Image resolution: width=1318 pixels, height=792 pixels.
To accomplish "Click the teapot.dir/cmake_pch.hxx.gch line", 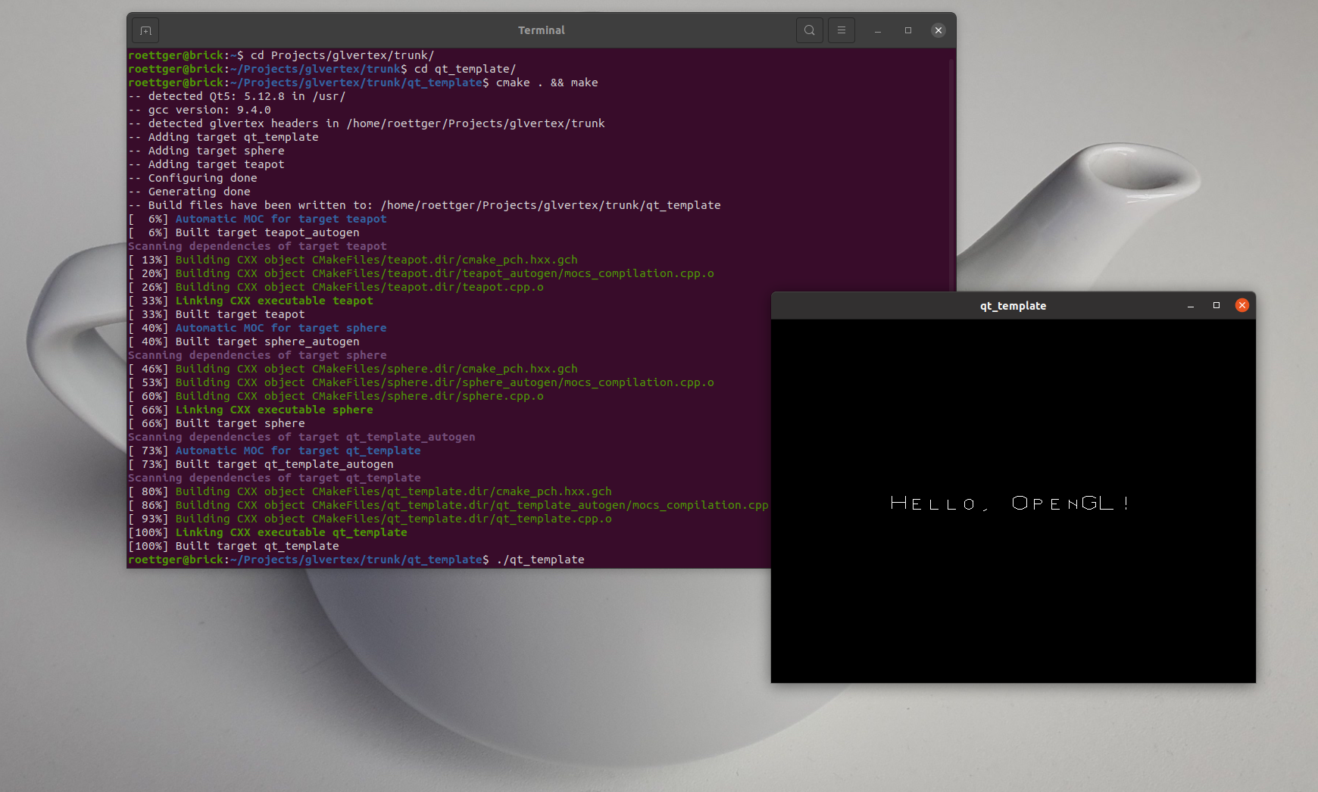I will pos(353,260).
